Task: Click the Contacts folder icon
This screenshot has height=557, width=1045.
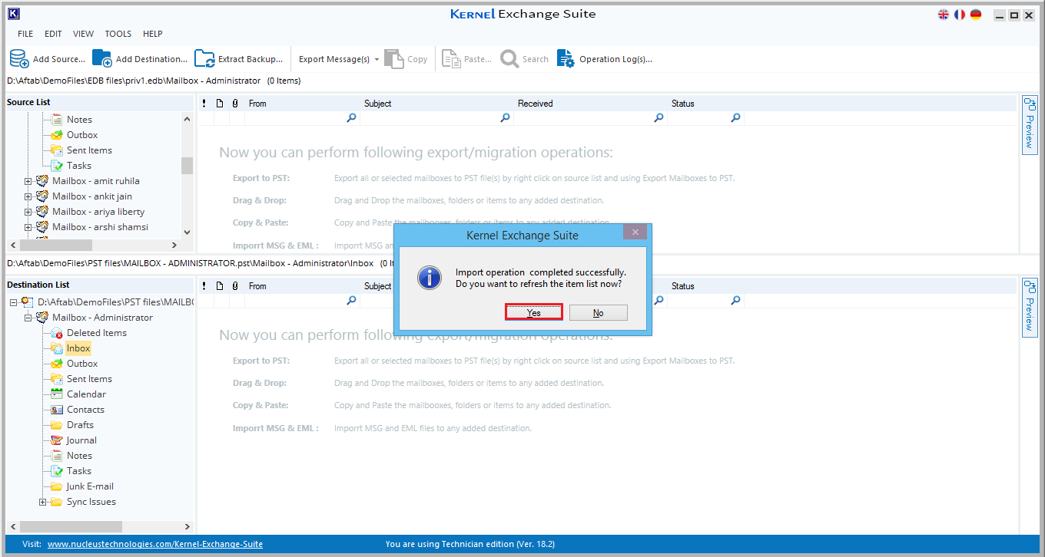Action: tap(57, 409)
